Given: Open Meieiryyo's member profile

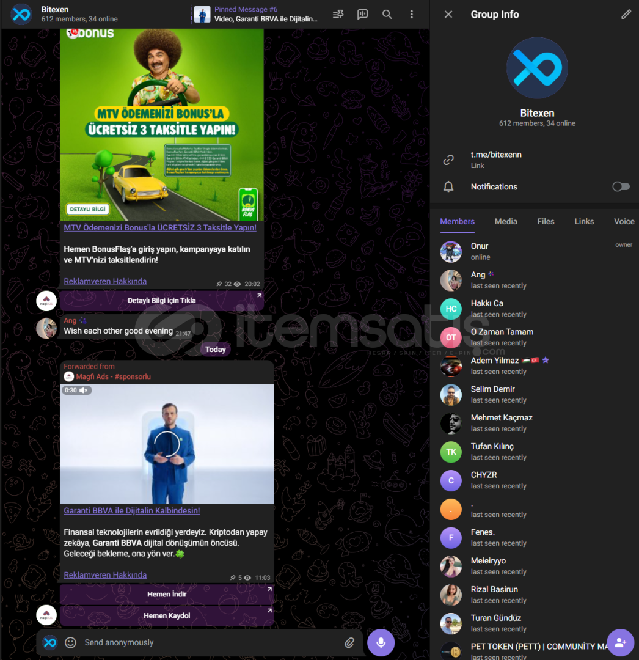Looking at the screenshot, I should 536,566.
